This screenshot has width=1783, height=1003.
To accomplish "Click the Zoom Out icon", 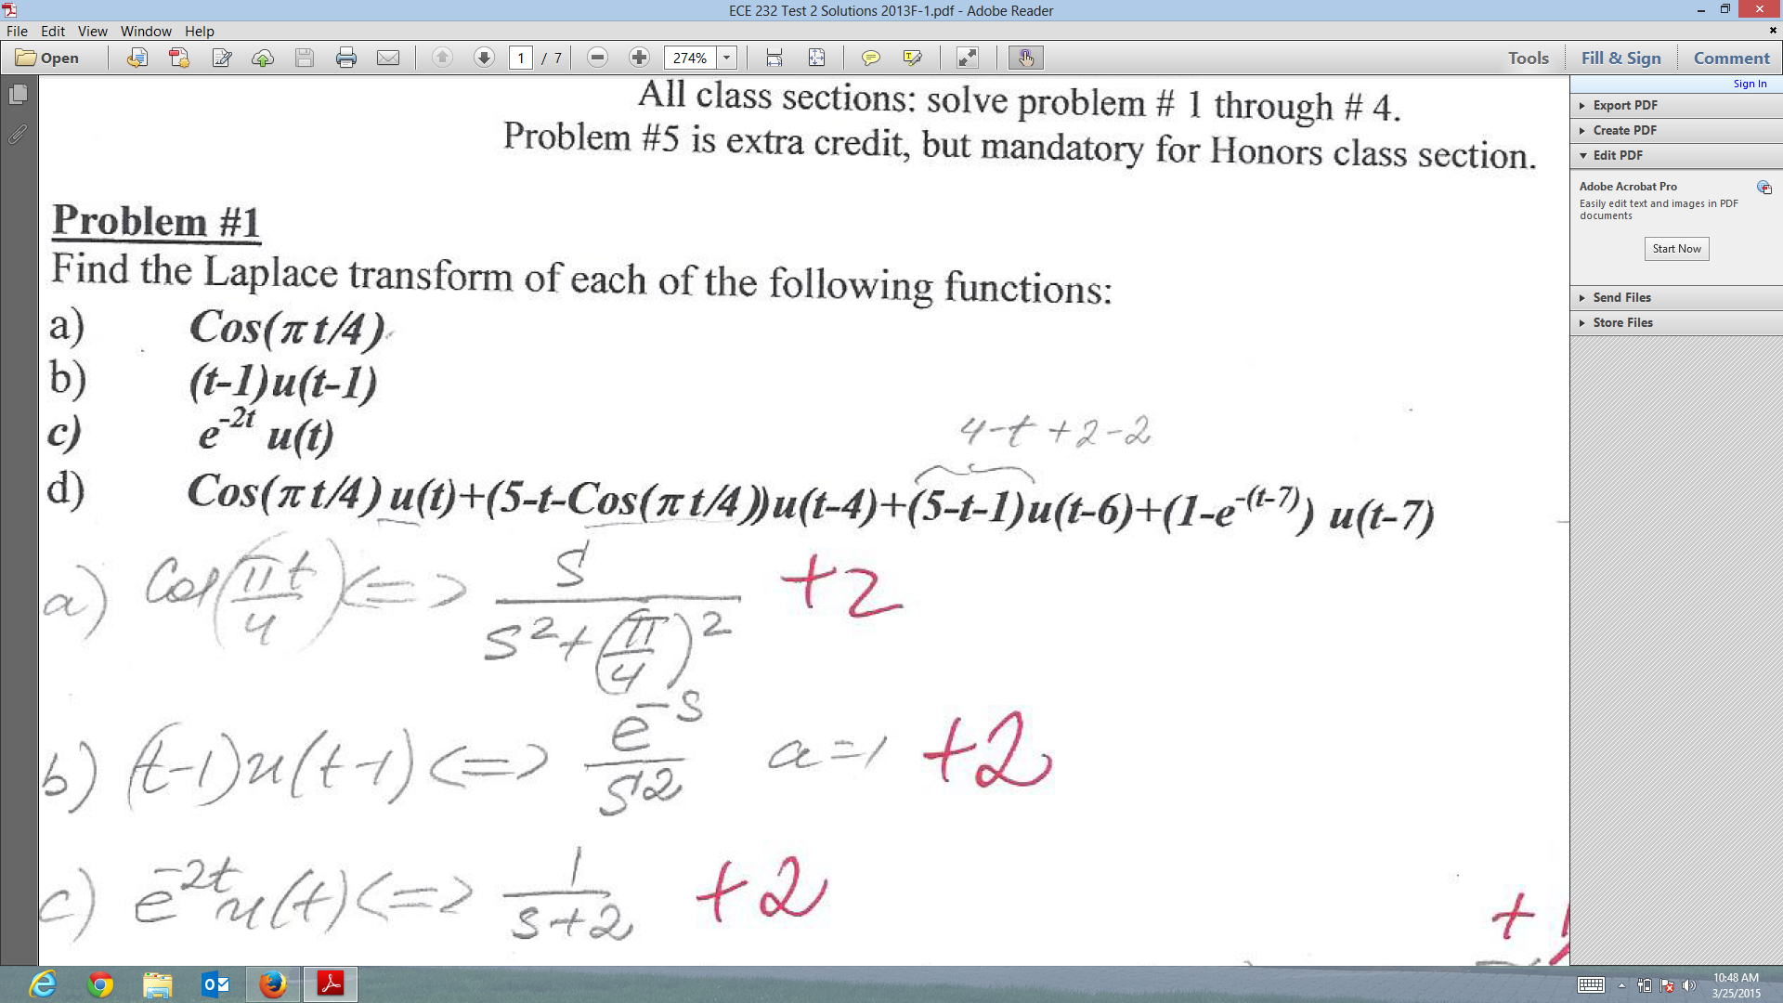I will [596, 58].
